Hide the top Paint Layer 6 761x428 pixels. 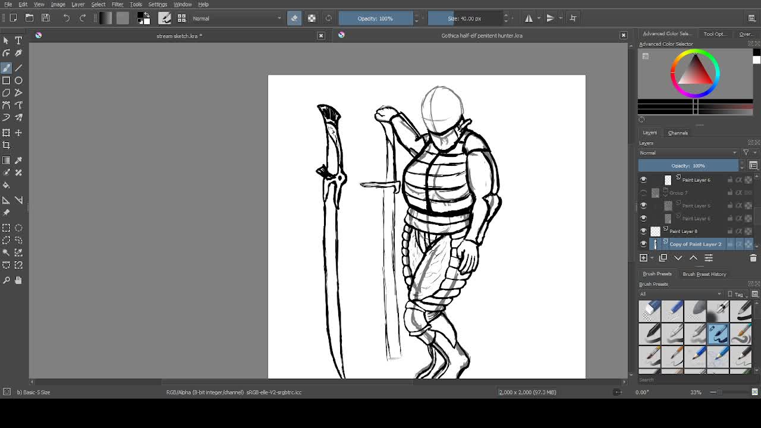coord(643,180)
